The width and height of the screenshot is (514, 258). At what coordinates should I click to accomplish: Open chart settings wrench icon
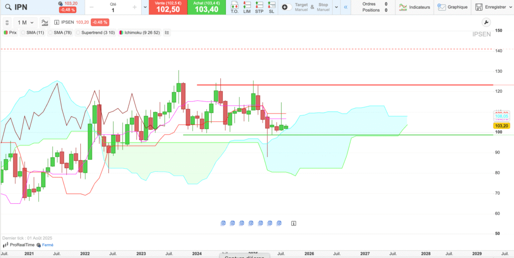(485, 22)
